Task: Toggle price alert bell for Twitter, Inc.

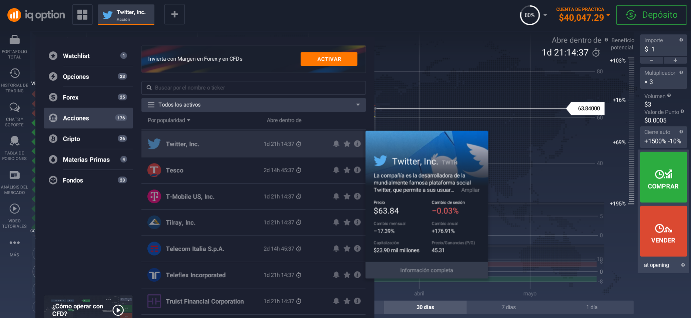Action: pos(336,144)
